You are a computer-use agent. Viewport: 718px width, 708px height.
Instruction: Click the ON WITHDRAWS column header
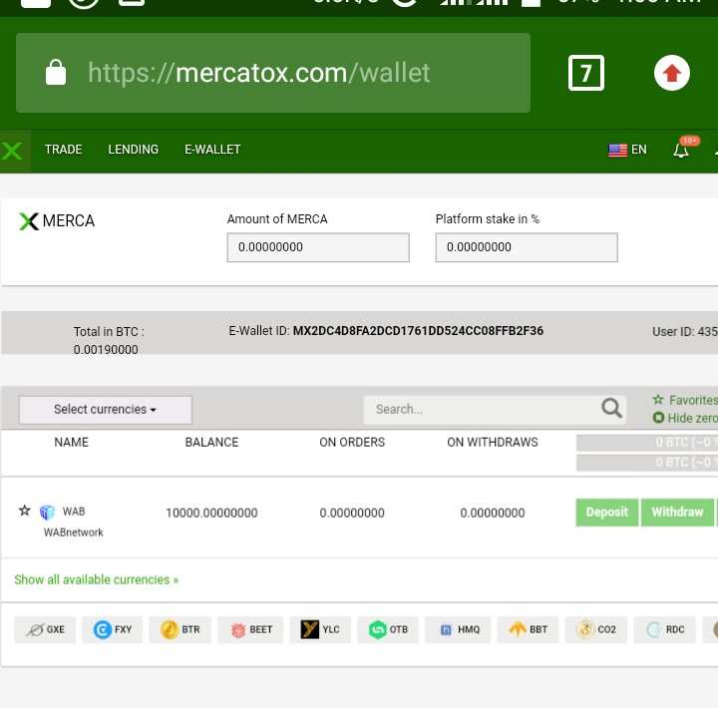[493, 442]
